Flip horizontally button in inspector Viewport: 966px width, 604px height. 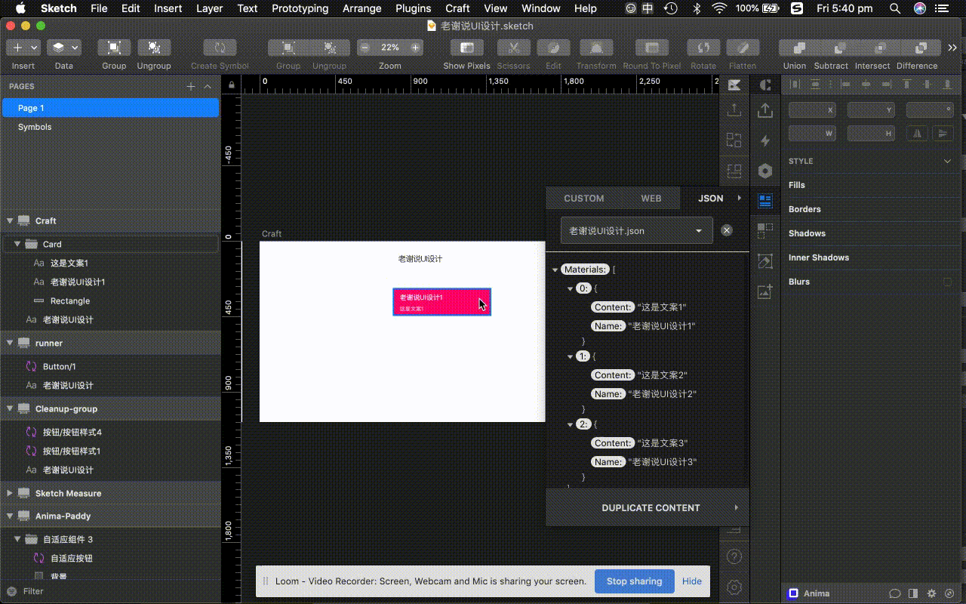pos(918,134)
